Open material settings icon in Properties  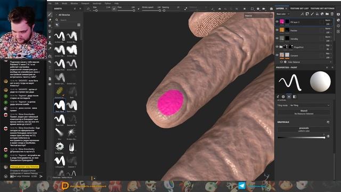pyautogui.click(x=295, y=97)
